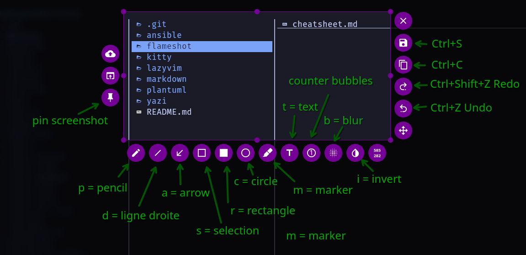
Task: Pin the screenshot to the desktop
Action: point(111,98)
